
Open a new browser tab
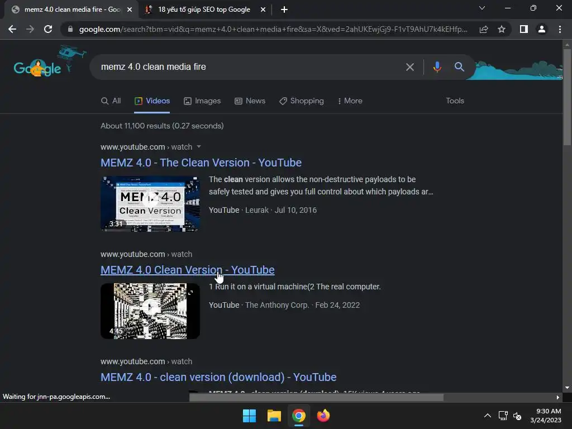(284, 9)
